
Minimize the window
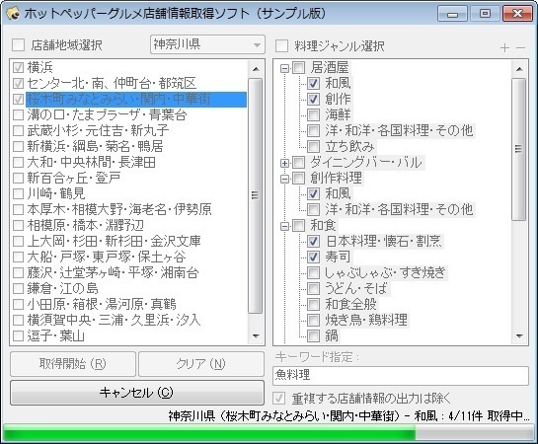[452, 14]
